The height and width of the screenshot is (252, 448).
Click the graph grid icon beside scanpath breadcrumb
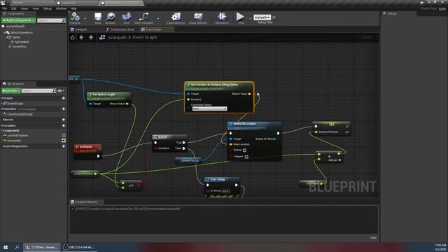(x=102, y=37)
